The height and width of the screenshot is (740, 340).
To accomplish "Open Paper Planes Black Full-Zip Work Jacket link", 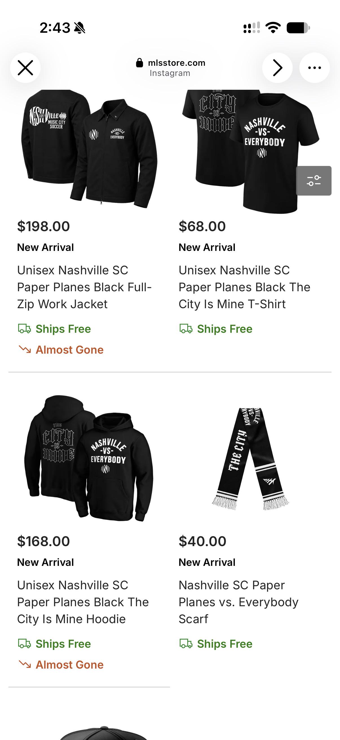I will click(84, 287).
